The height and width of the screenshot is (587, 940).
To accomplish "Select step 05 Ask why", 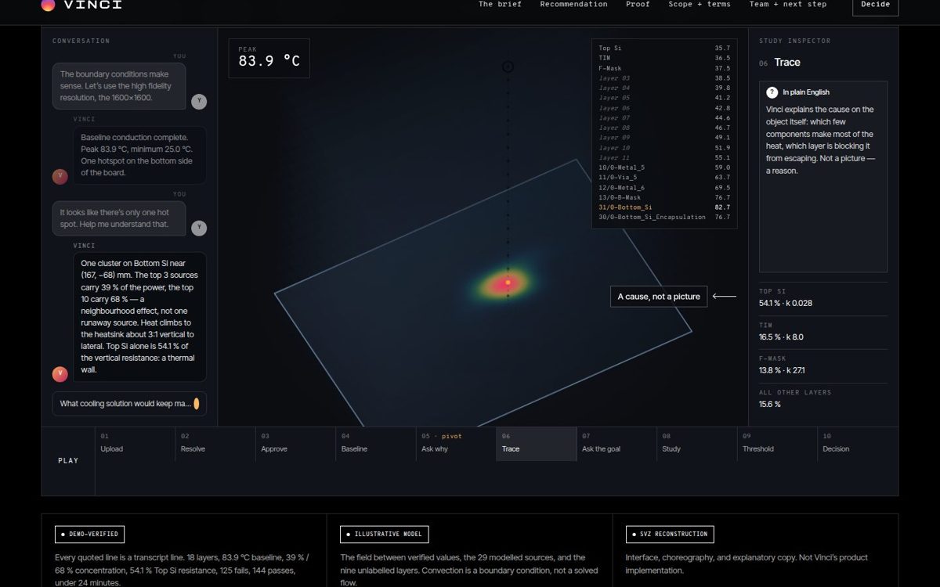I will (x=457, y=444).
